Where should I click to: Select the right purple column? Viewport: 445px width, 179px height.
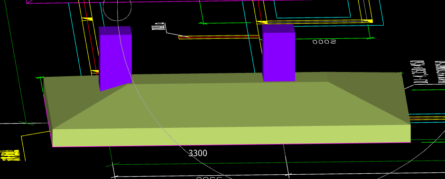278,53
